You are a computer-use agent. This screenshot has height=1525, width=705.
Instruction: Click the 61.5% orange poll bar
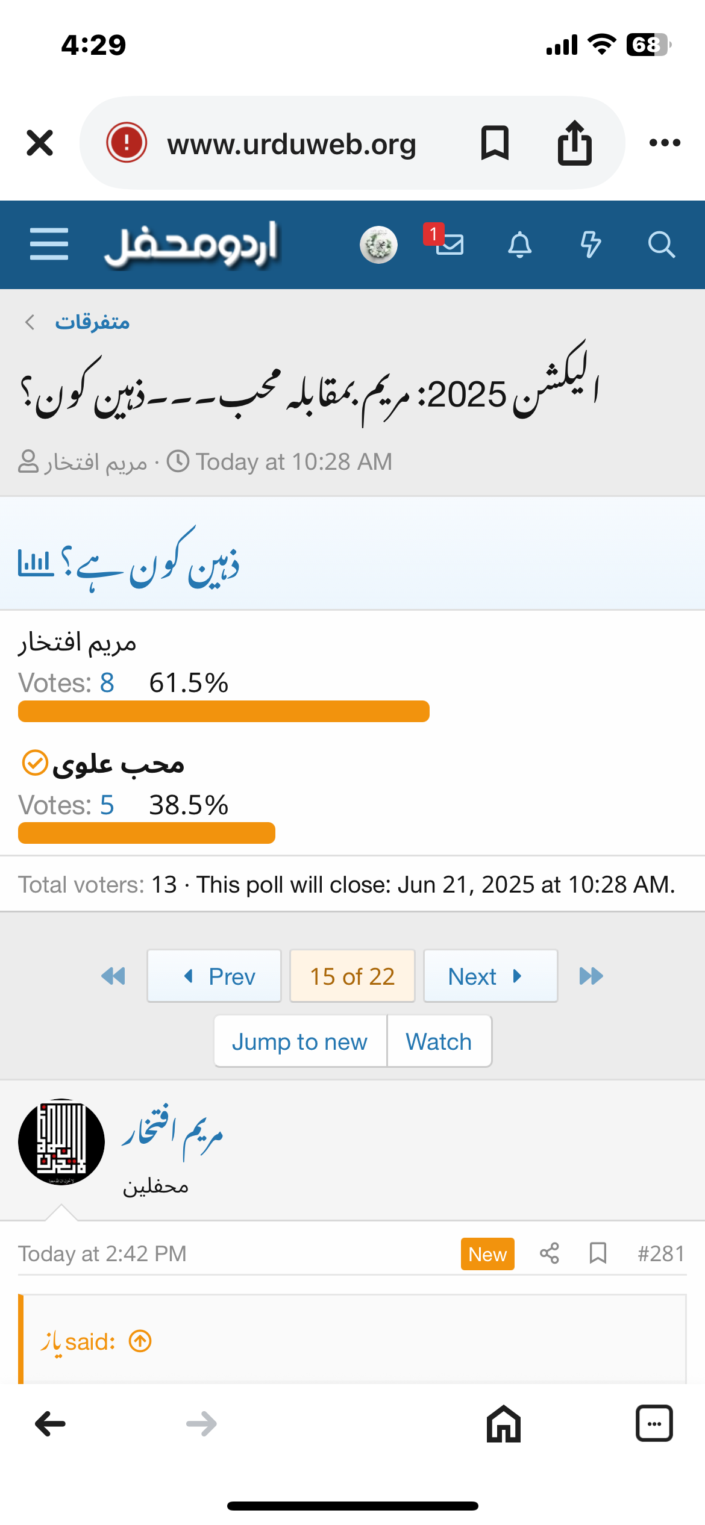[x=224, y=711]
